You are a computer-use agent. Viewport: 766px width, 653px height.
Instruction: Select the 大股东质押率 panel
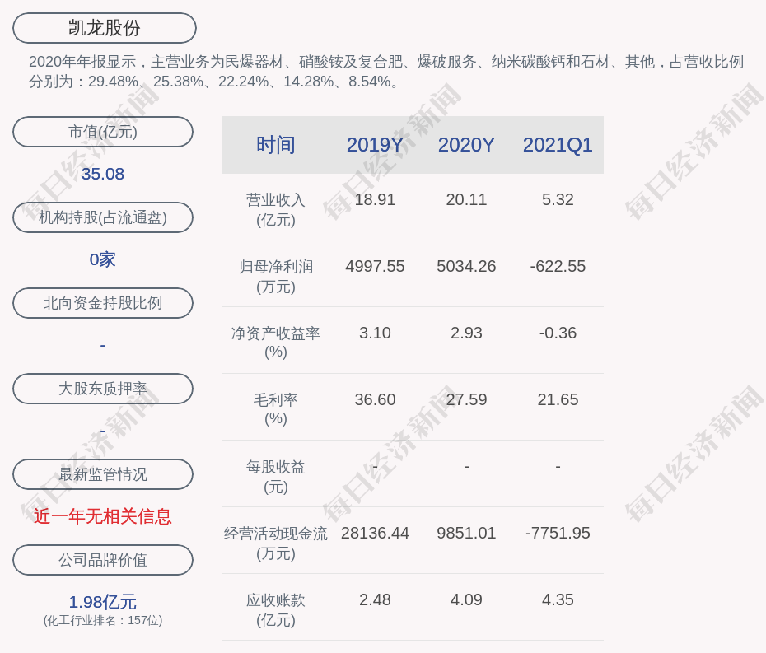(x=102, y=389)
